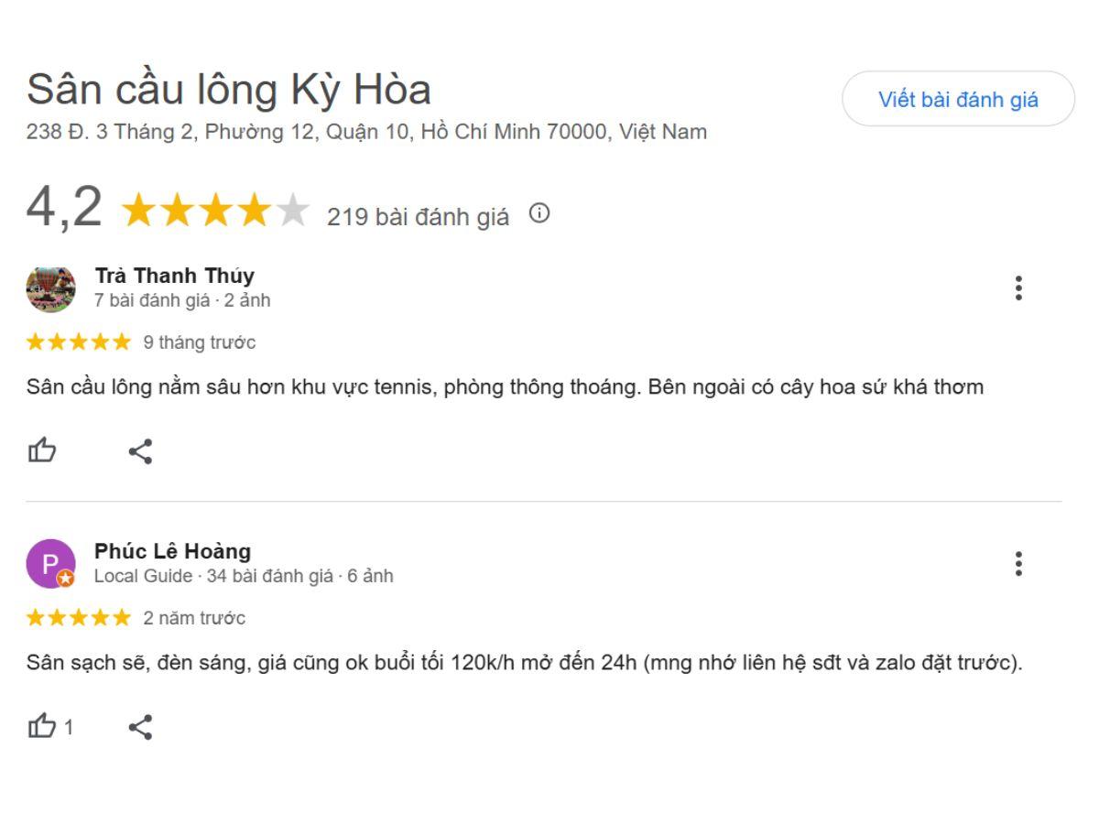The height and width of the screenshot is (824, 1099).
Task: Share Trà Thanh Thúy's review
Action: 139,450
